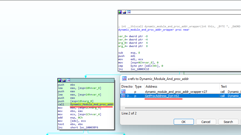The width and height of the screenshot is (241, 135).
Task: Click group-nodes icon on upper graph node
Action: coord(129,12)
